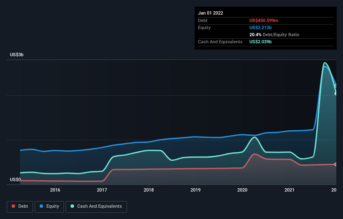The height and width of the screenshot is (219, 343).
Task: Click the 2018 x-axis label
Action: [149, 190]
